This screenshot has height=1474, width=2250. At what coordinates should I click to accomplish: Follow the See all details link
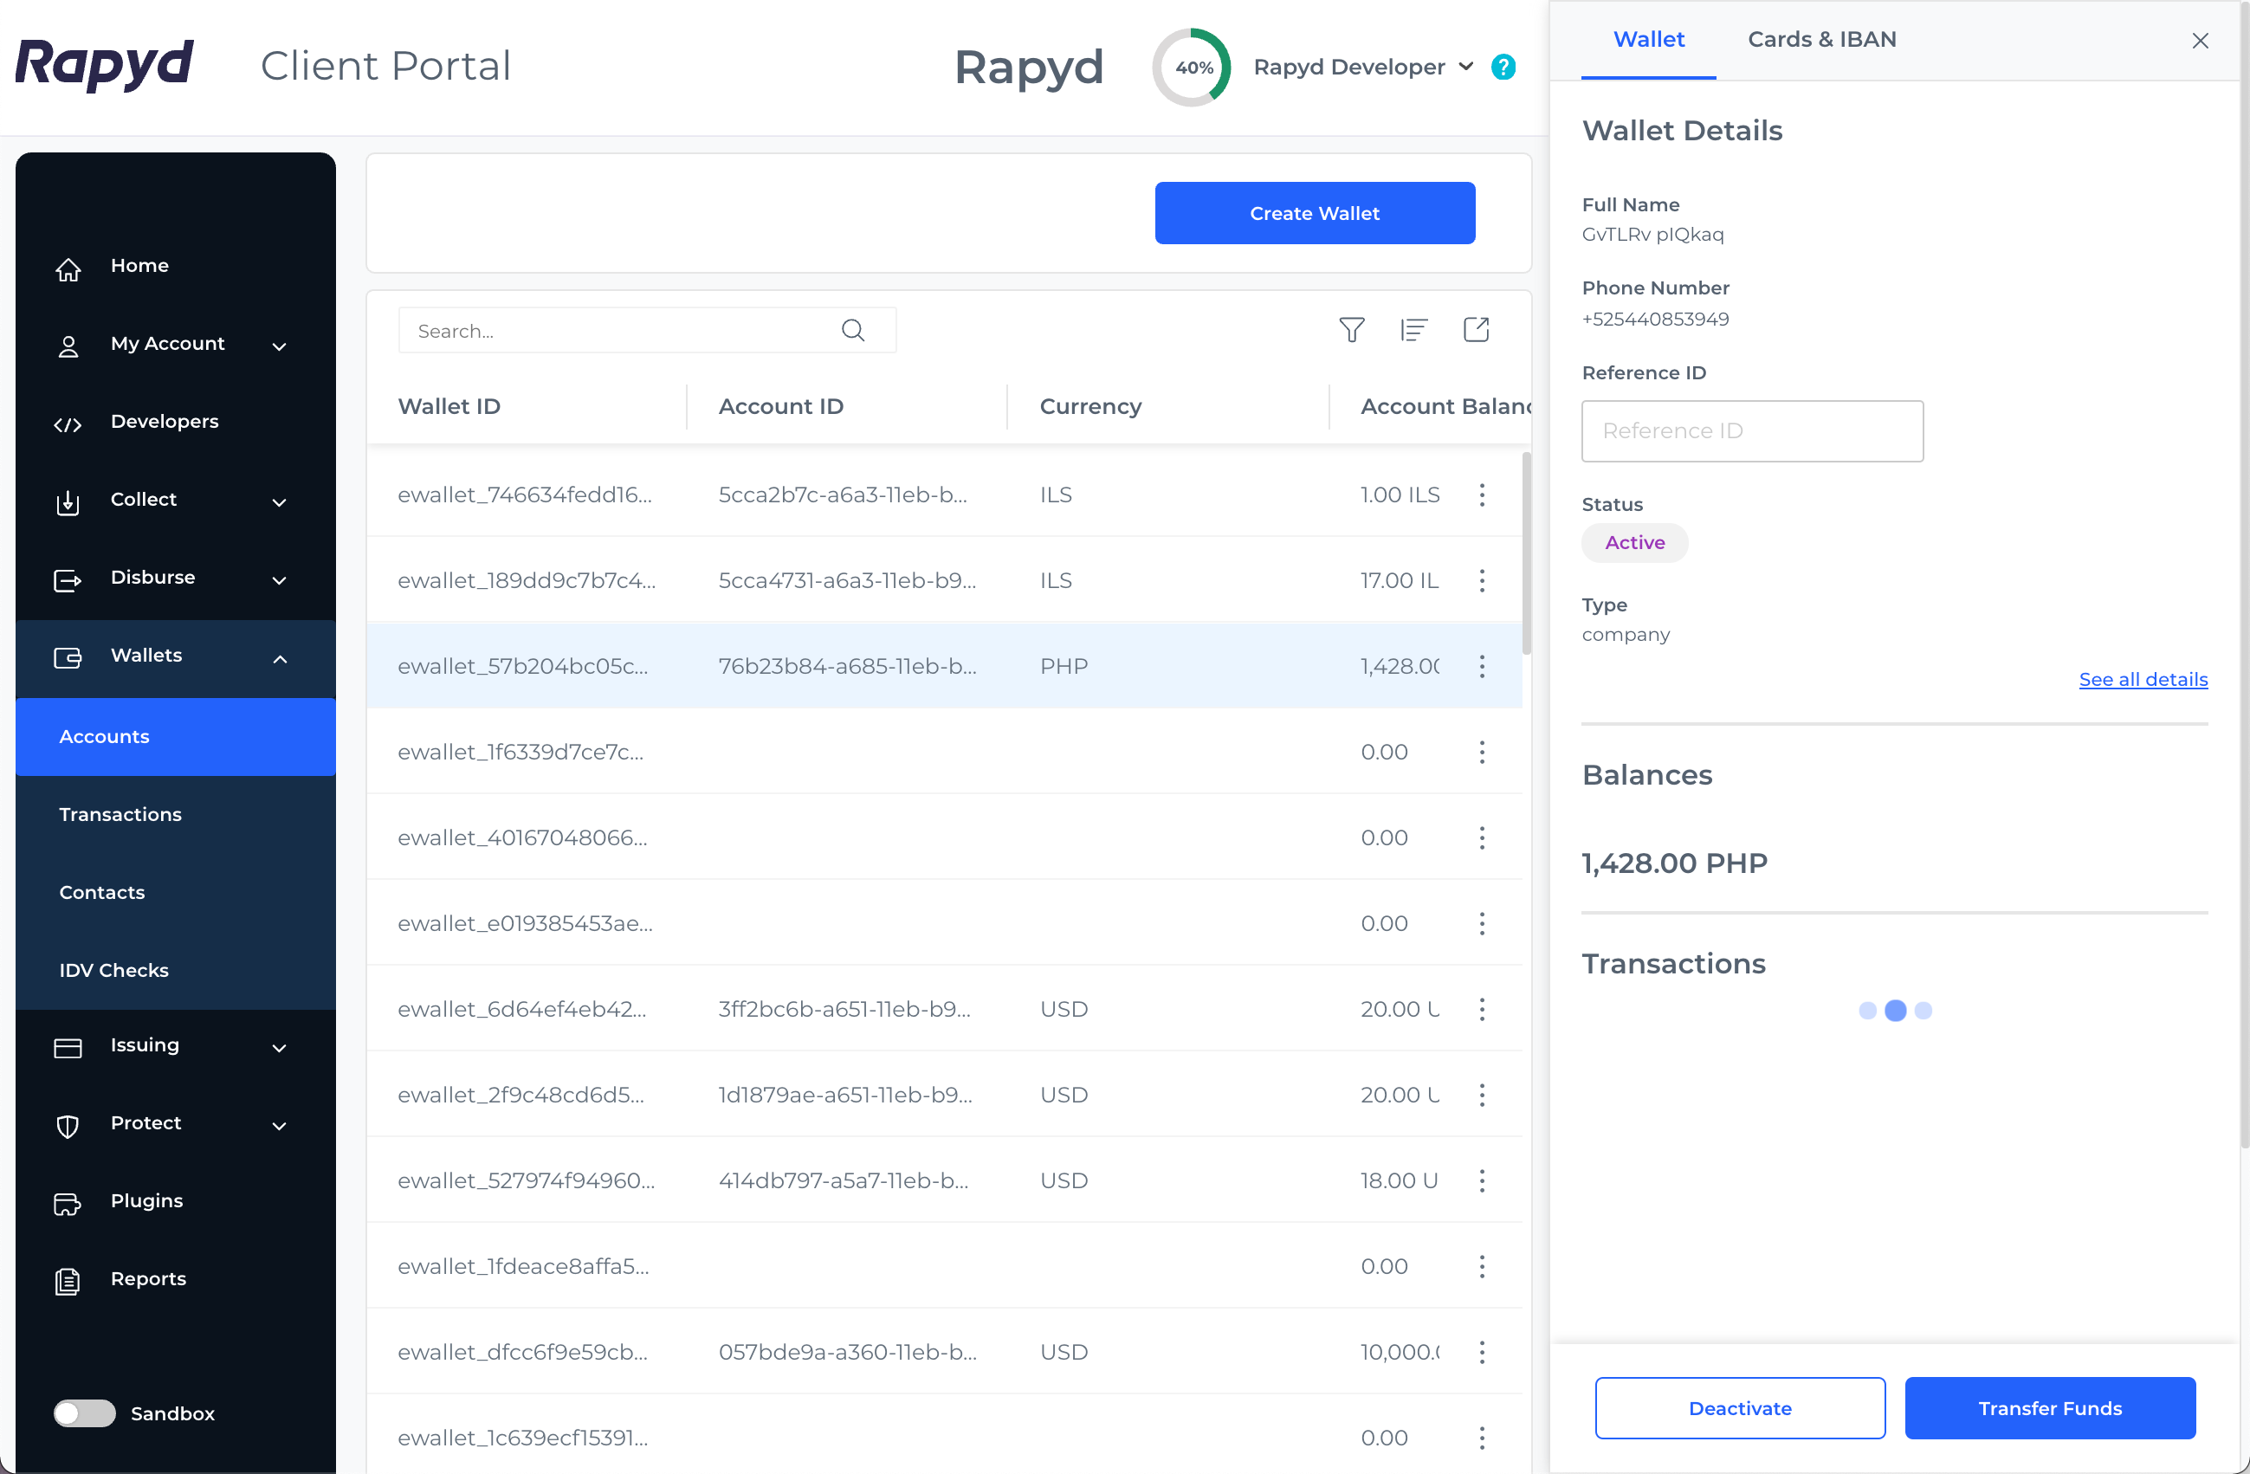click(2143, 680)
